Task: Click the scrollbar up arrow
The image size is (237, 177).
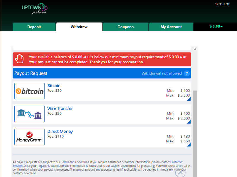Action: click(195, 49)
